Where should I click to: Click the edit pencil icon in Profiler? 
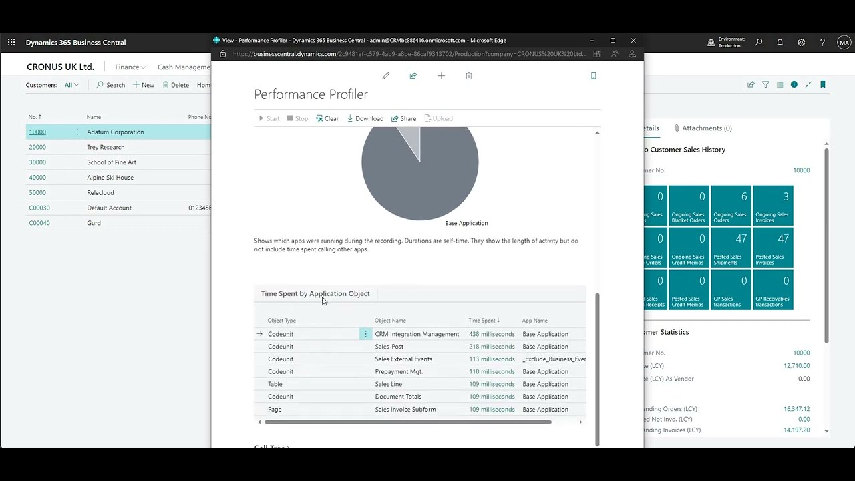tap(386, 76)
